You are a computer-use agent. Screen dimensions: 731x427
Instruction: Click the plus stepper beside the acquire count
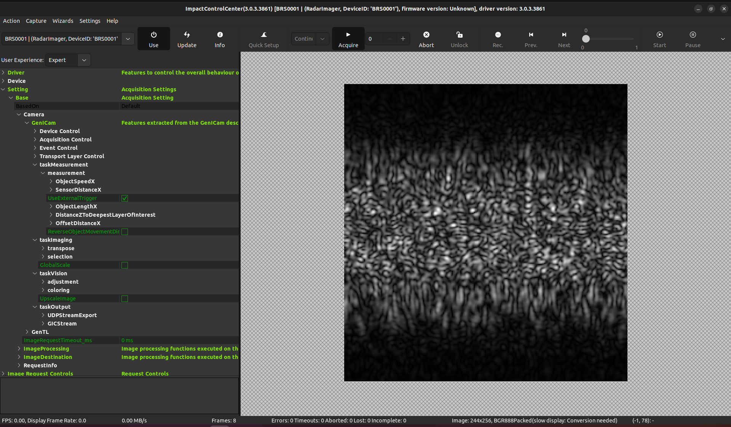click(403, 39)
